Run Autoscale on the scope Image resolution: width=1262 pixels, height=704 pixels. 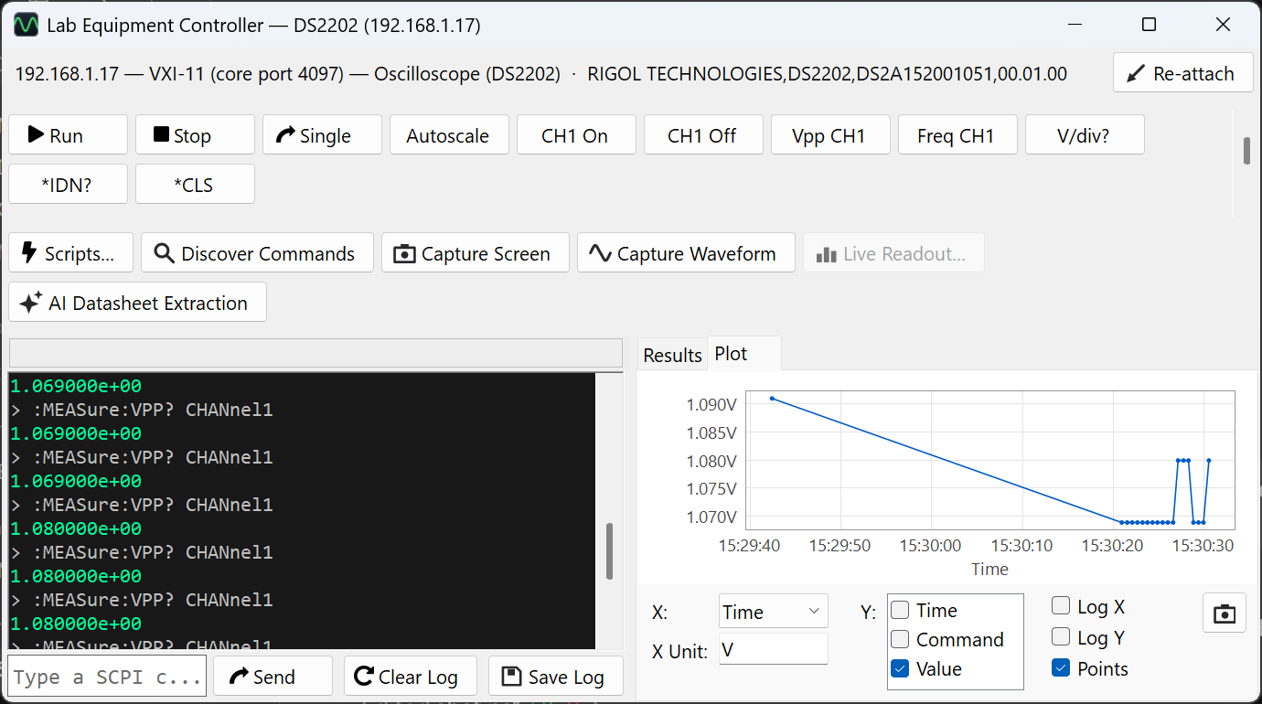pyautogui.click(x=448, y=135)
